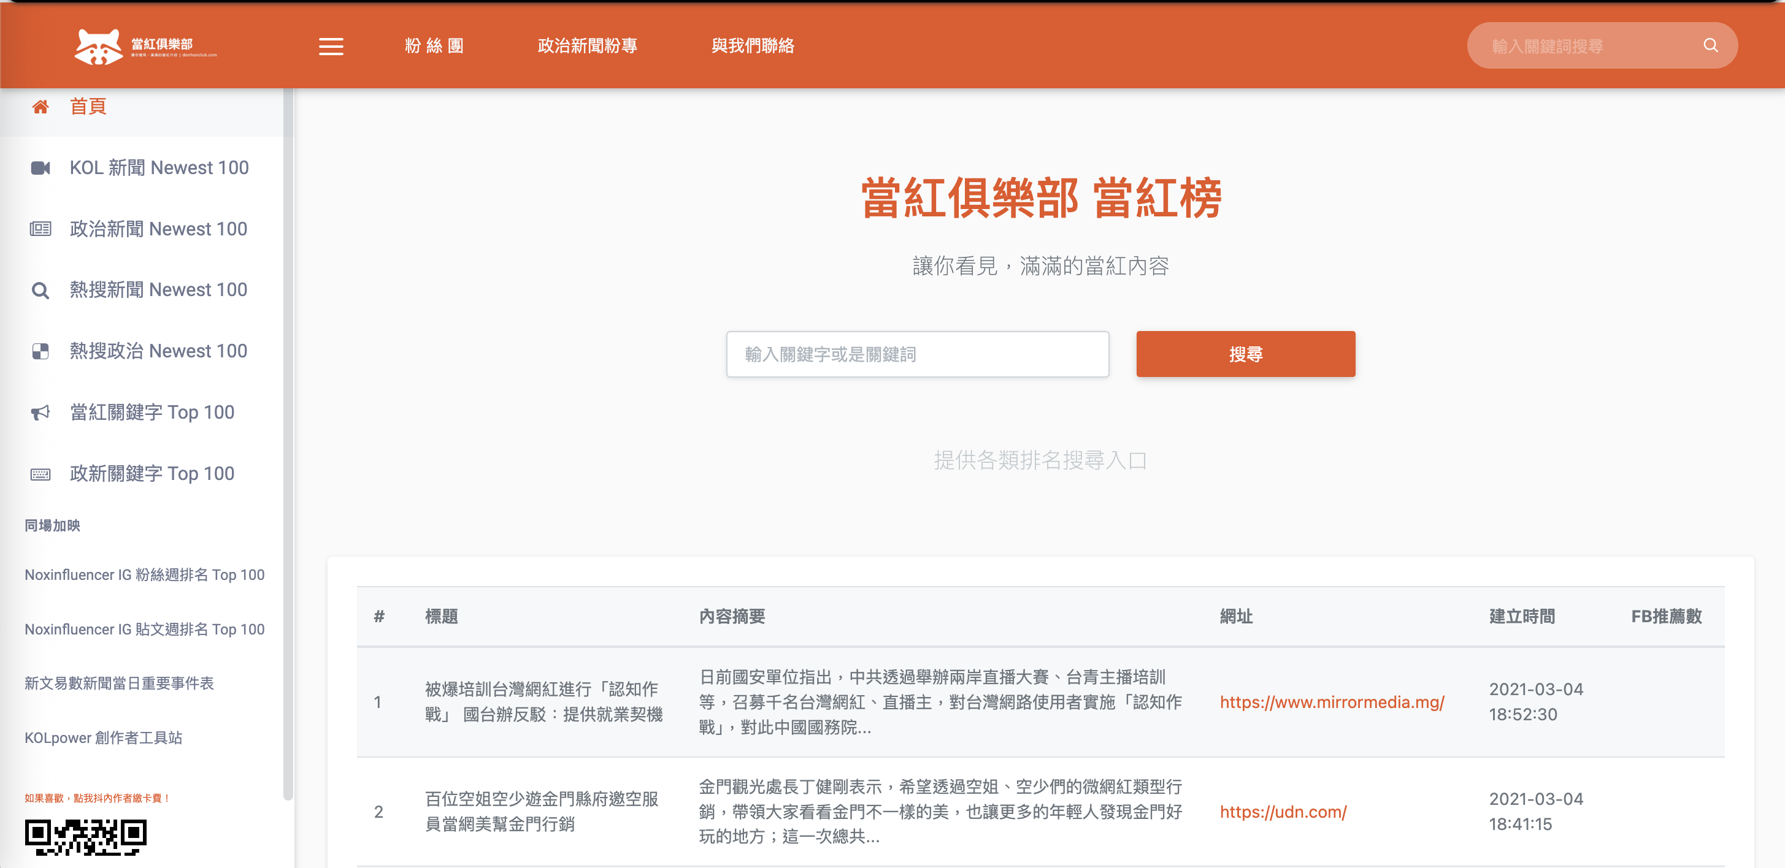Open the 政治新聞粉專 menu item
The width and height of the screenshot is (1785, 868).
click(587, 46)
